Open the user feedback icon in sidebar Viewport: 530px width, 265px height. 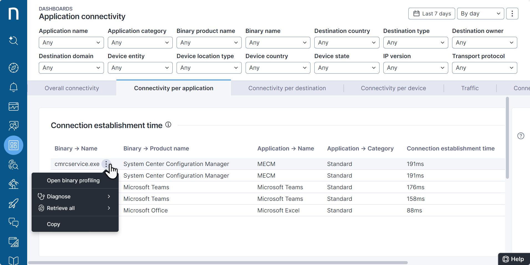14,126
